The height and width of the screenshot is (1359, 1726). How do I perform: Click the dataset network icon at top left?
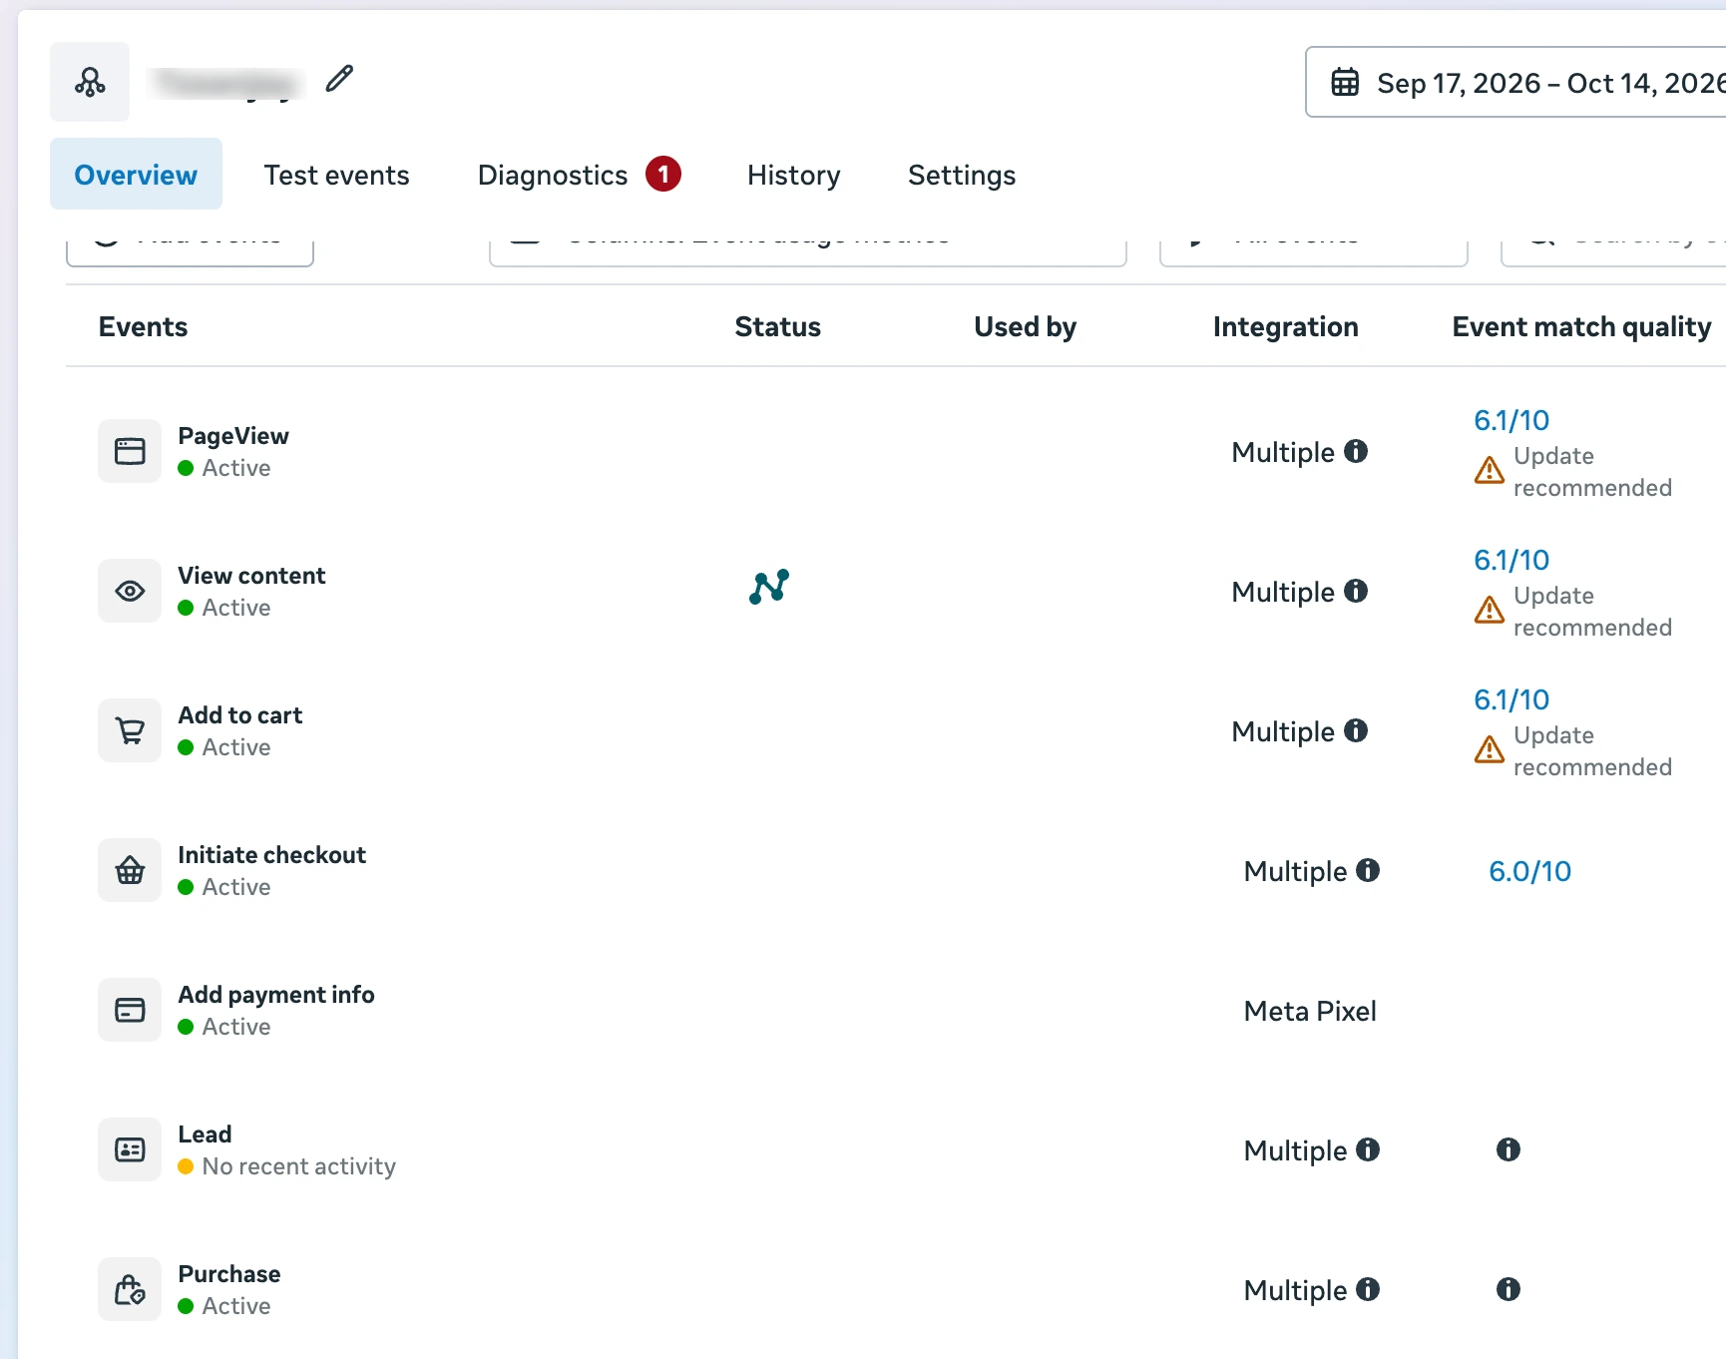click(90, 82)
